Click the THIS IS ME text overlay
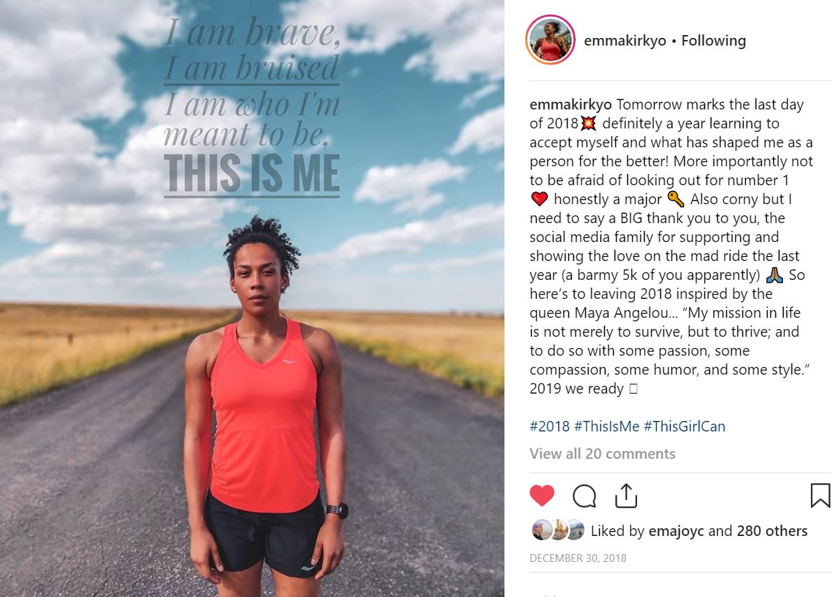The height and width of the screenshot is (597, 837). point(252,173)
